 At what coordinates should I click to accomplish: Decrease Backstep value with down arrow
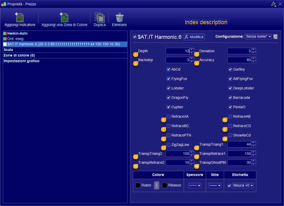click(x=192, y=61)
